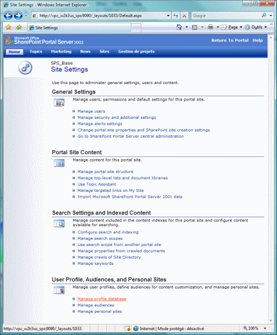Expand the feeds dropdown arrow

(202, 27)
